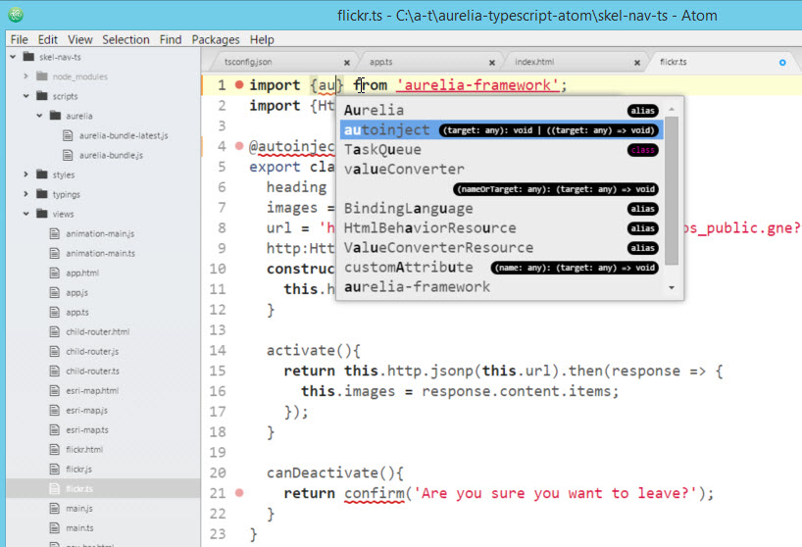Close the app.ts tab
The image size is (802, 547).
[492, 63]
